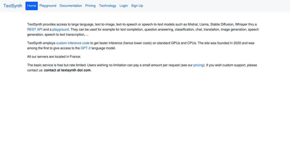This screenshot has height=163, width=290.
Task: Open the Technology nav item
Action: (108, 6)
